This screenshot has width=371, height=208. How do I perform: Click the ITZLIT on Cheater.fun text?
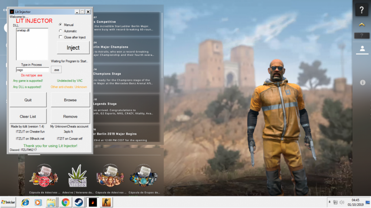coord(30,132)
